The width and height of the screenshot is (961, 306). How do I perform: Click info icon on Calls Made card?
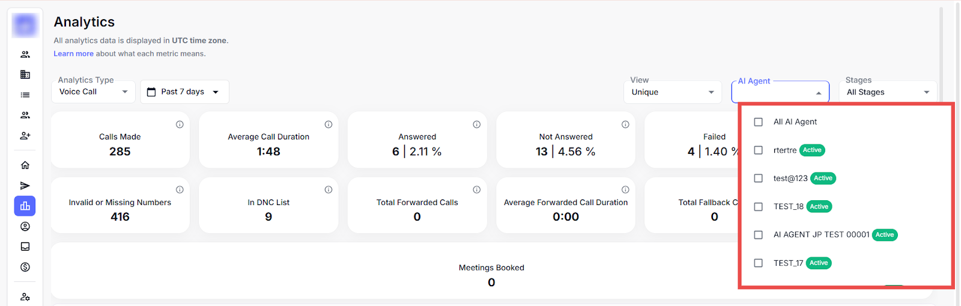[180, 124]
